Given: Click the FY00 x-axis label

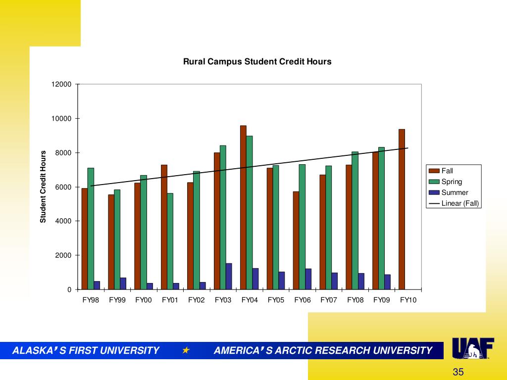Looking at the screenshot, I should click(x=144, y=300).
